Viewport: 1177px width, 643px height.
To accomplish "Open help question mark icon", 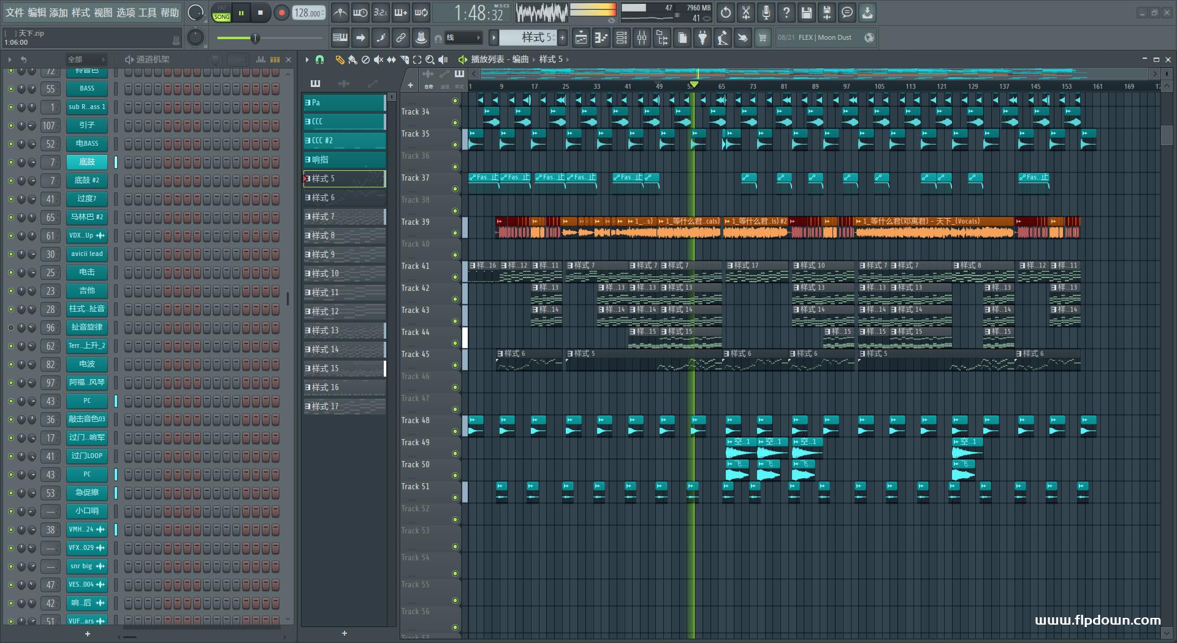I will coord(787,12).
